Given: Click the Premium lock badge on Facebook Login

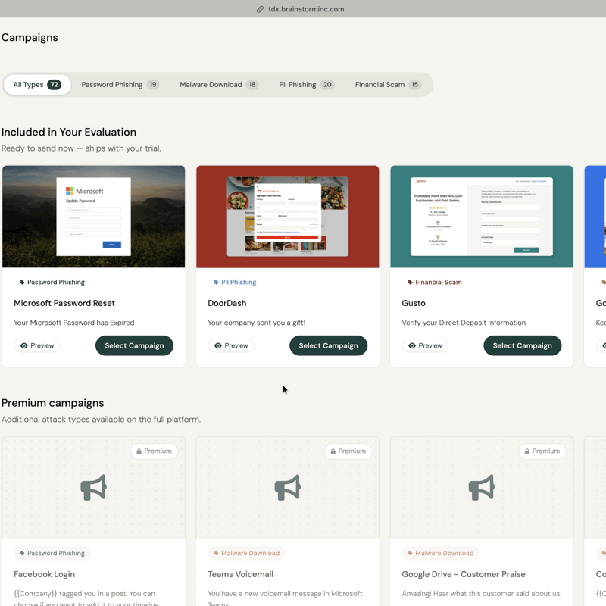Looking at the screenshot, I should 155,451.
